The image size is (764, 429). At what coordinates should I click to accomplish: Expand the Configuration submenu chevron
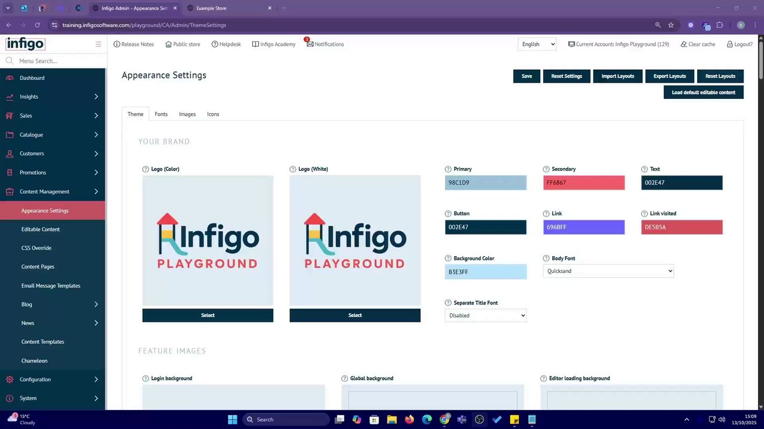click(96, 379)
